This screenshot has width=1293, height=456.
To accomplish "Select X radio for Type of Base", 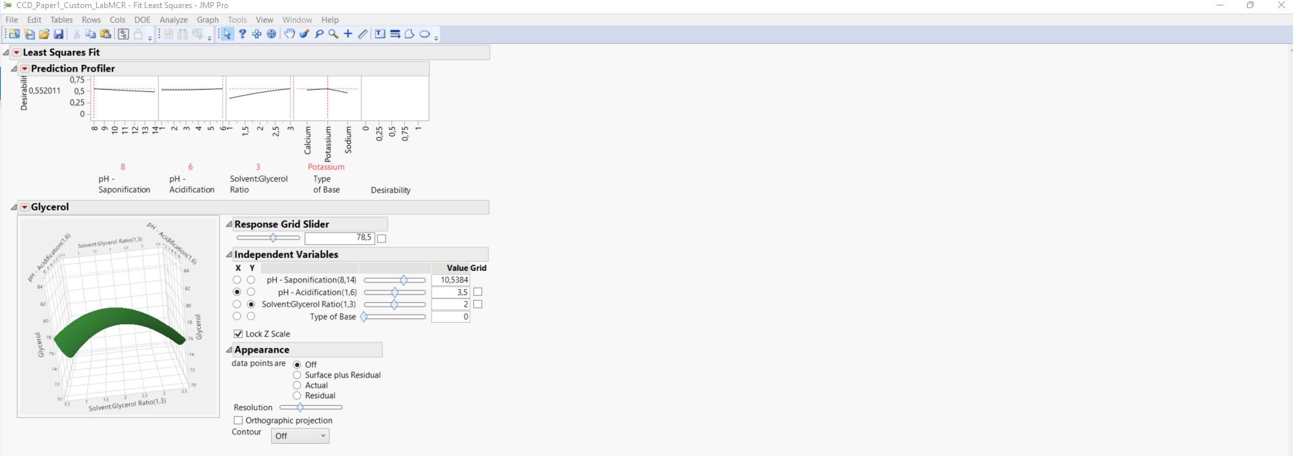I will pyautogui.click(x=237, y=316).
